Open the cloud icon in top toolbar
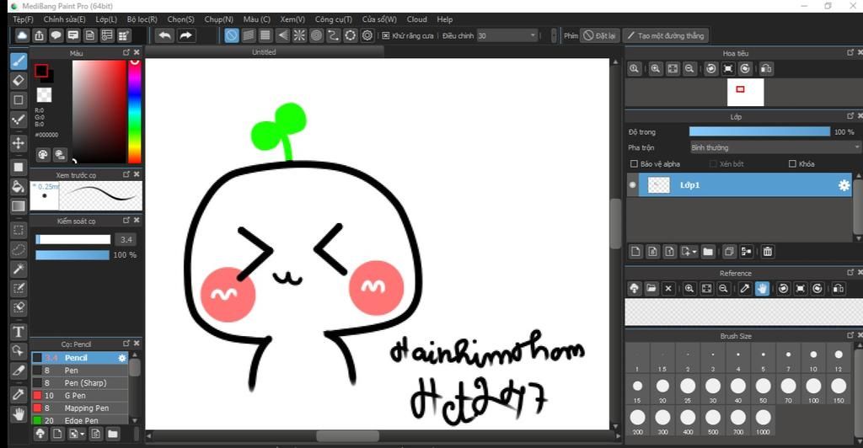Image resolution: width=863 pixels, height=448 pixels. [21, 35]
